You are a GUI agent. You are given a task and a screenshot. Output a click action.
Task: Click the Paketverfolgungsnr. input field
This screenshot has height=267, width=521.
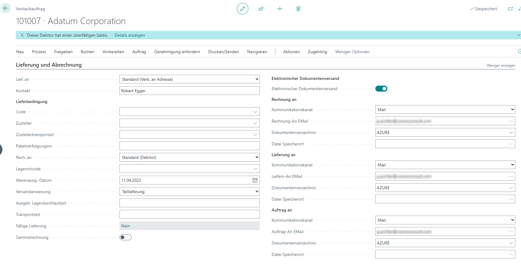pos(189,146)
